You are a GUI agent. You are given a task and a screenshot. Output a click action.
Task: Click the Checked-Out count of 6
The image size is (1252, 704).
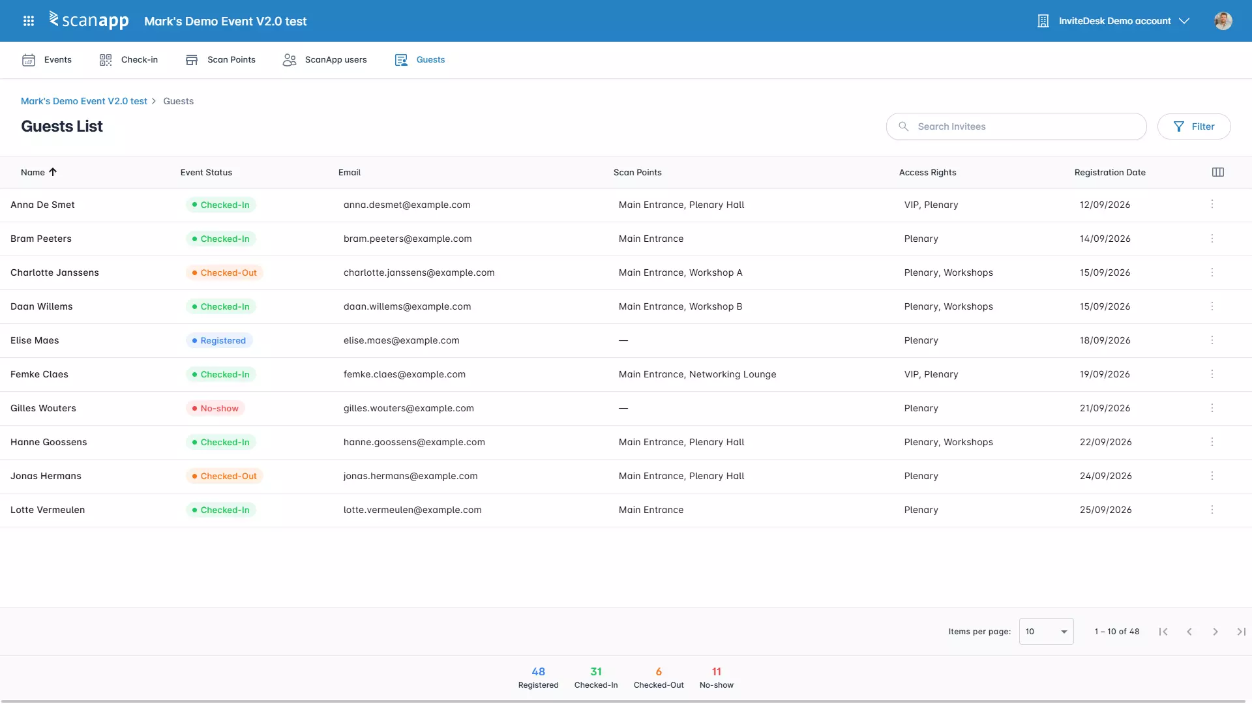[x=659, y=677]
